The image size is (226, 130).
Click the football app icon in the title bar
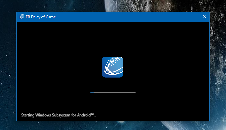[x=22, y=17]
